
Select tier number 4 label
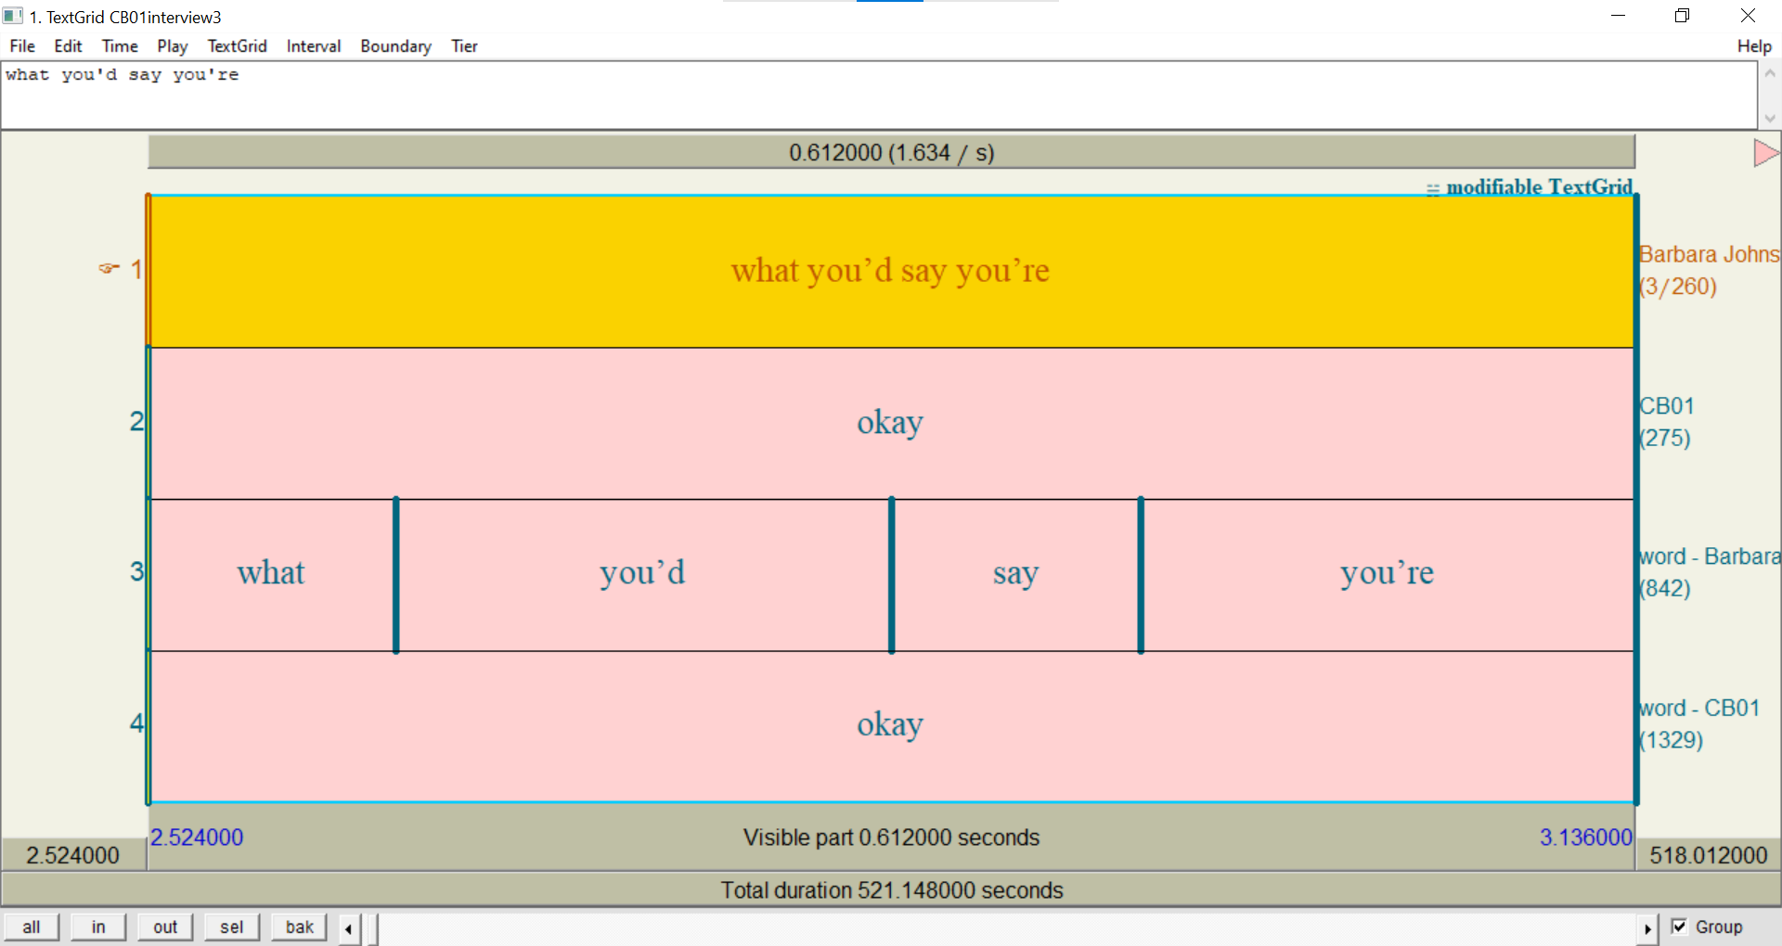click(136, 722)
